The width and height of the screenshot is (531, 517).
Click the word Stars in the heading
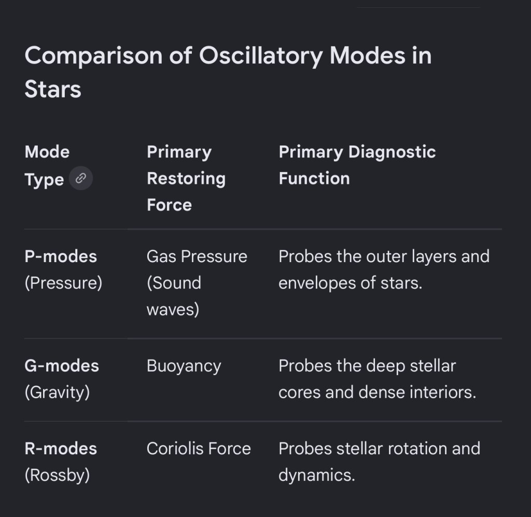click(53, 90)
